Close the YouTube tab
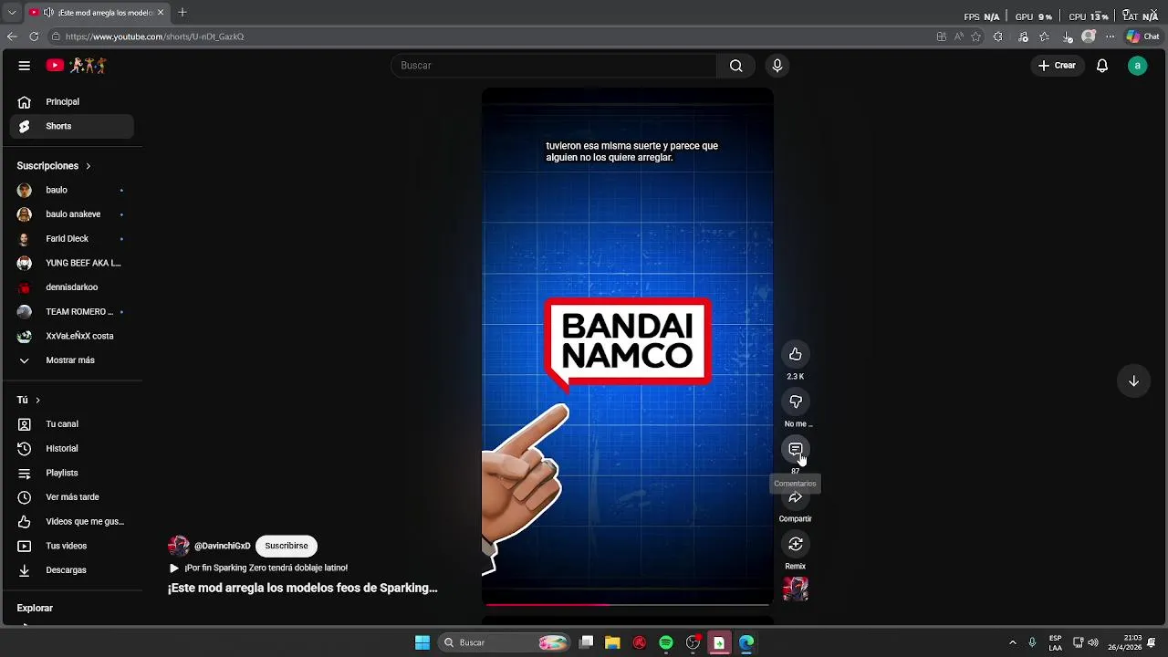Viewport: 1168px width, 657px height. (161, 13)
